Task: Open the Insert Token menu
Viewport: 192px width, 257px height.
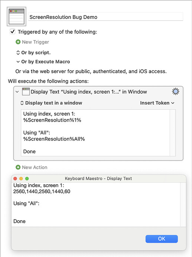Action: [x=157, y=103]
